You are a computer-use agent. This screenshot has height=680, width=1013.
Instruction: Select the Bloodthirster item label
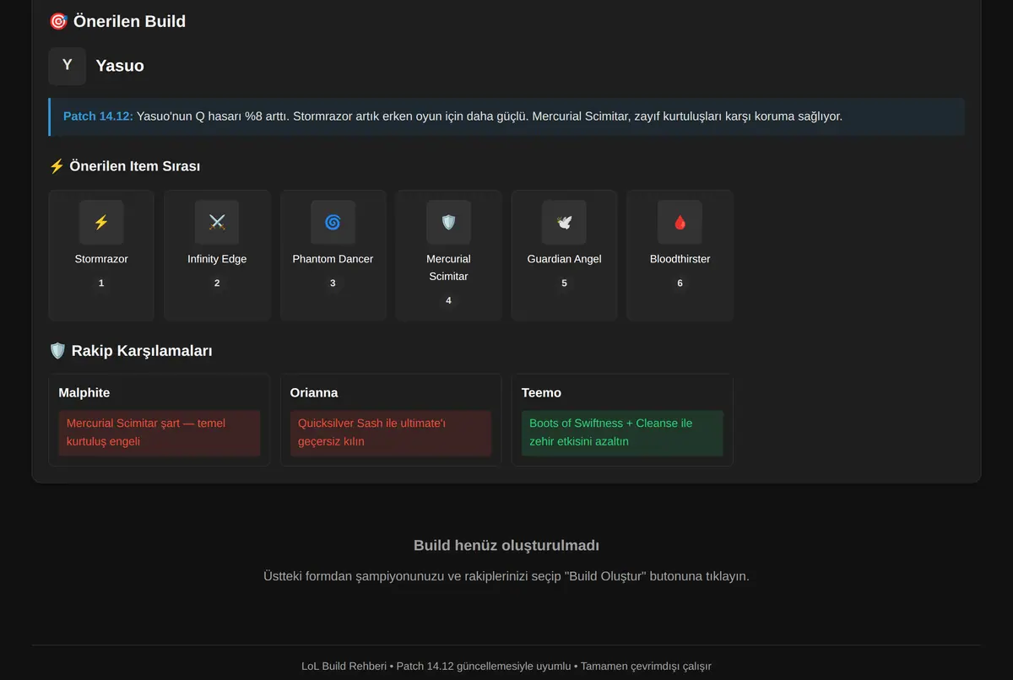coord(680,259)
